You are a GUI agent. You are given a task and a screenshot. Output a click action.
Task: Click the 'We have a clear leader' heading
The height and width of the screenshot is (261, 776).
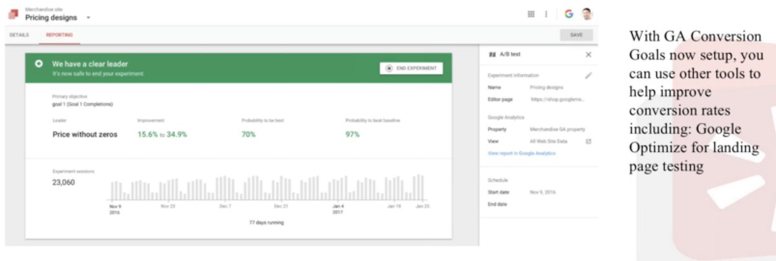[90, 64]
